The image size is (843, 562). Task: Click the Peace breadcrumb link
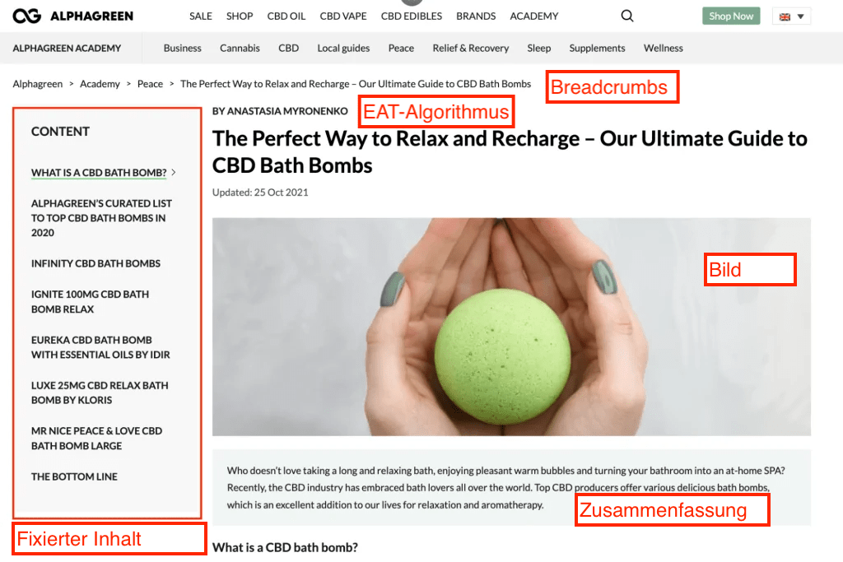coord(150,84)
